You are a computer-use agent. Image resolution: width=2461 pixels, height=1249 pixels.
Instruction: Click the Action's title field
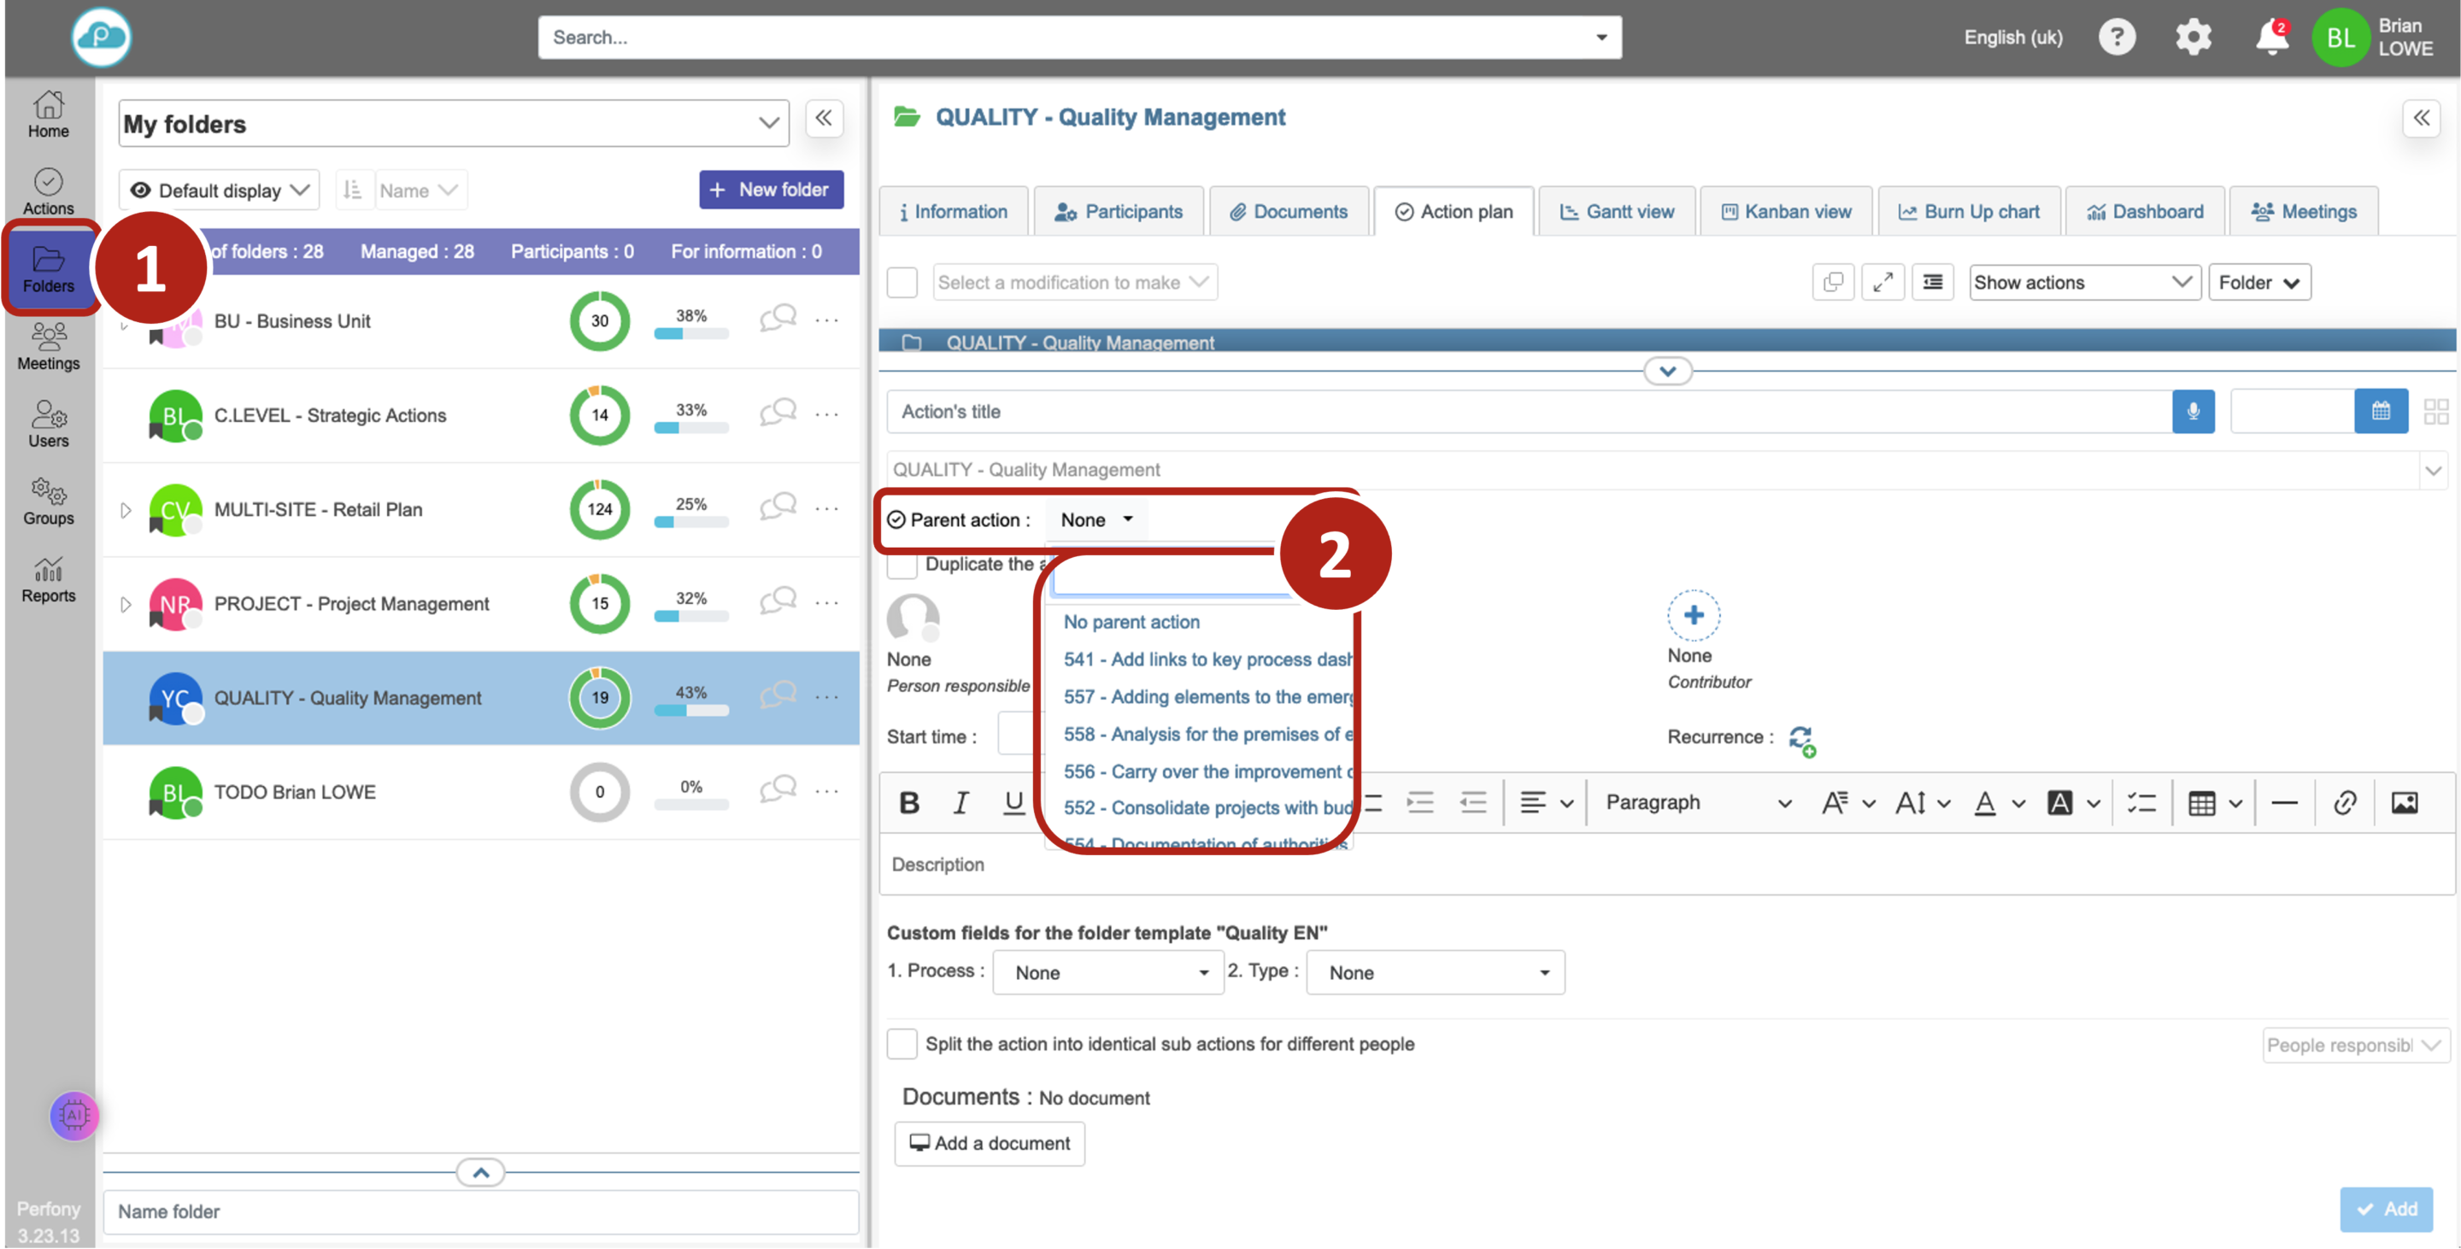coord(1529,412)
